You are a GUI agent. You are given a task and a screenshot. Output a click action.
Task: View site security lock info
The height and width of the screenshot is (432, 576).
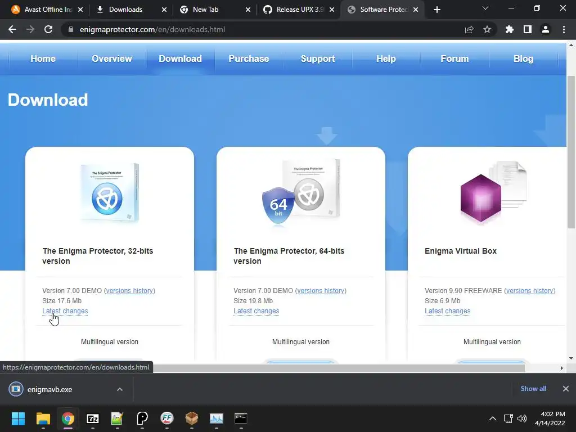(70, 29)
